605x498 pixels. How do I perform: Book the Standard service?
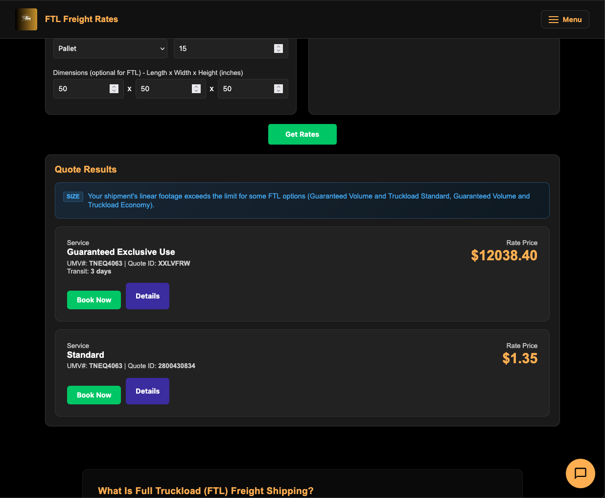click(93, 395)
